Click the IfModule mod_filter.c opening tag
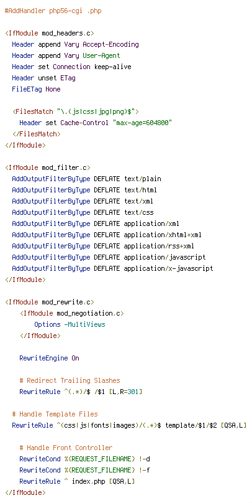Screen dimensions: 252x503 click(x=48, y=168)
